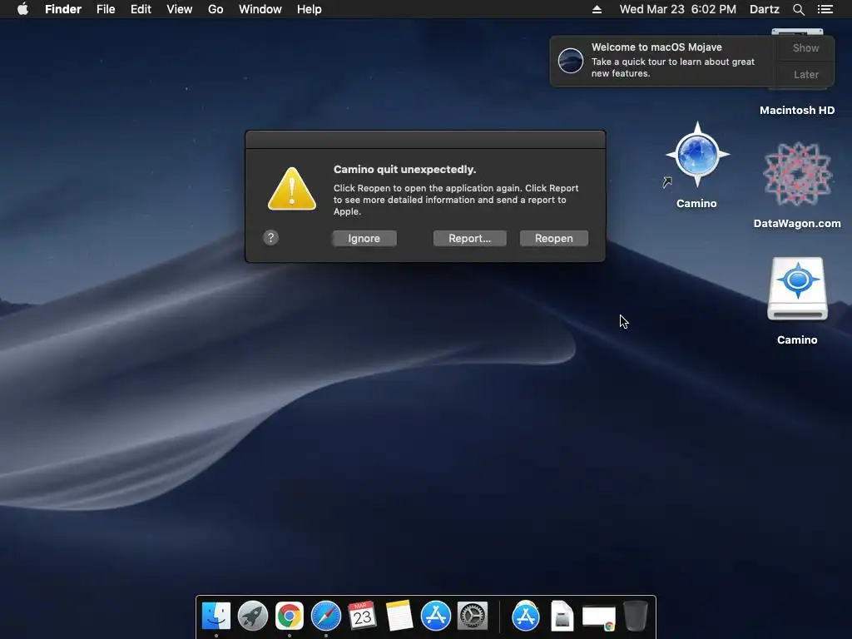Click the yellow warning triangle icon
Image resolution: width=852 pixels, height=639 pixels.
click(x=292, y=189)
